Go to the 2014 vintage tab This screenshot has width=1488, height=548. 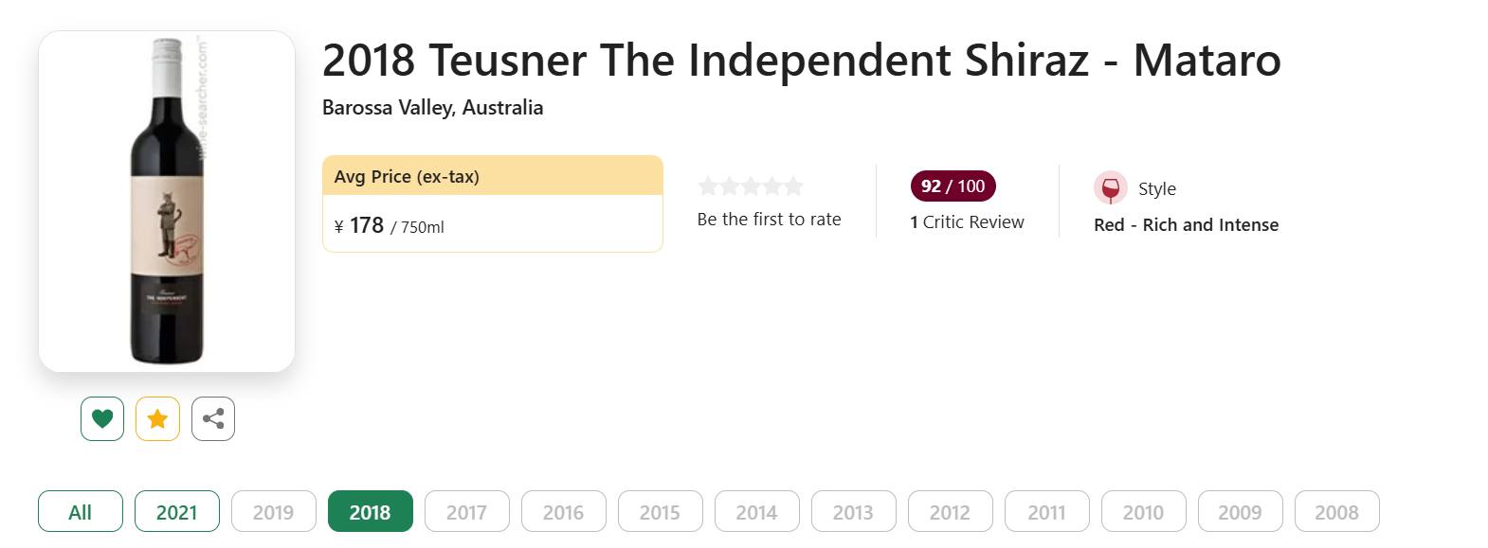coord(757,512)
